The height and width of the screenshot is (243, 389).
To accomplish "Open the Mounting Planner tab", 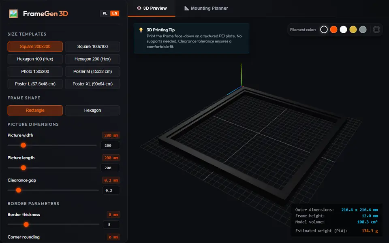I will tap(206, 8).
